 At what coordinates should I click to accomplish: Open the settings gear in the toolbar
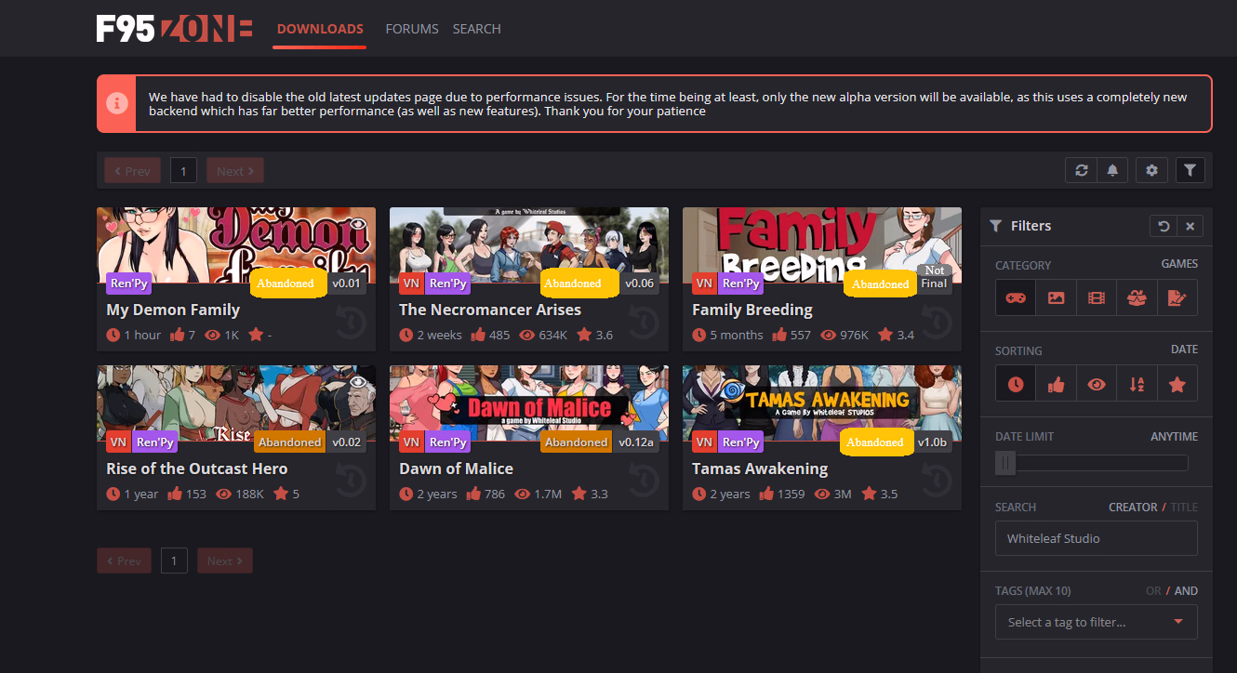1152,170
